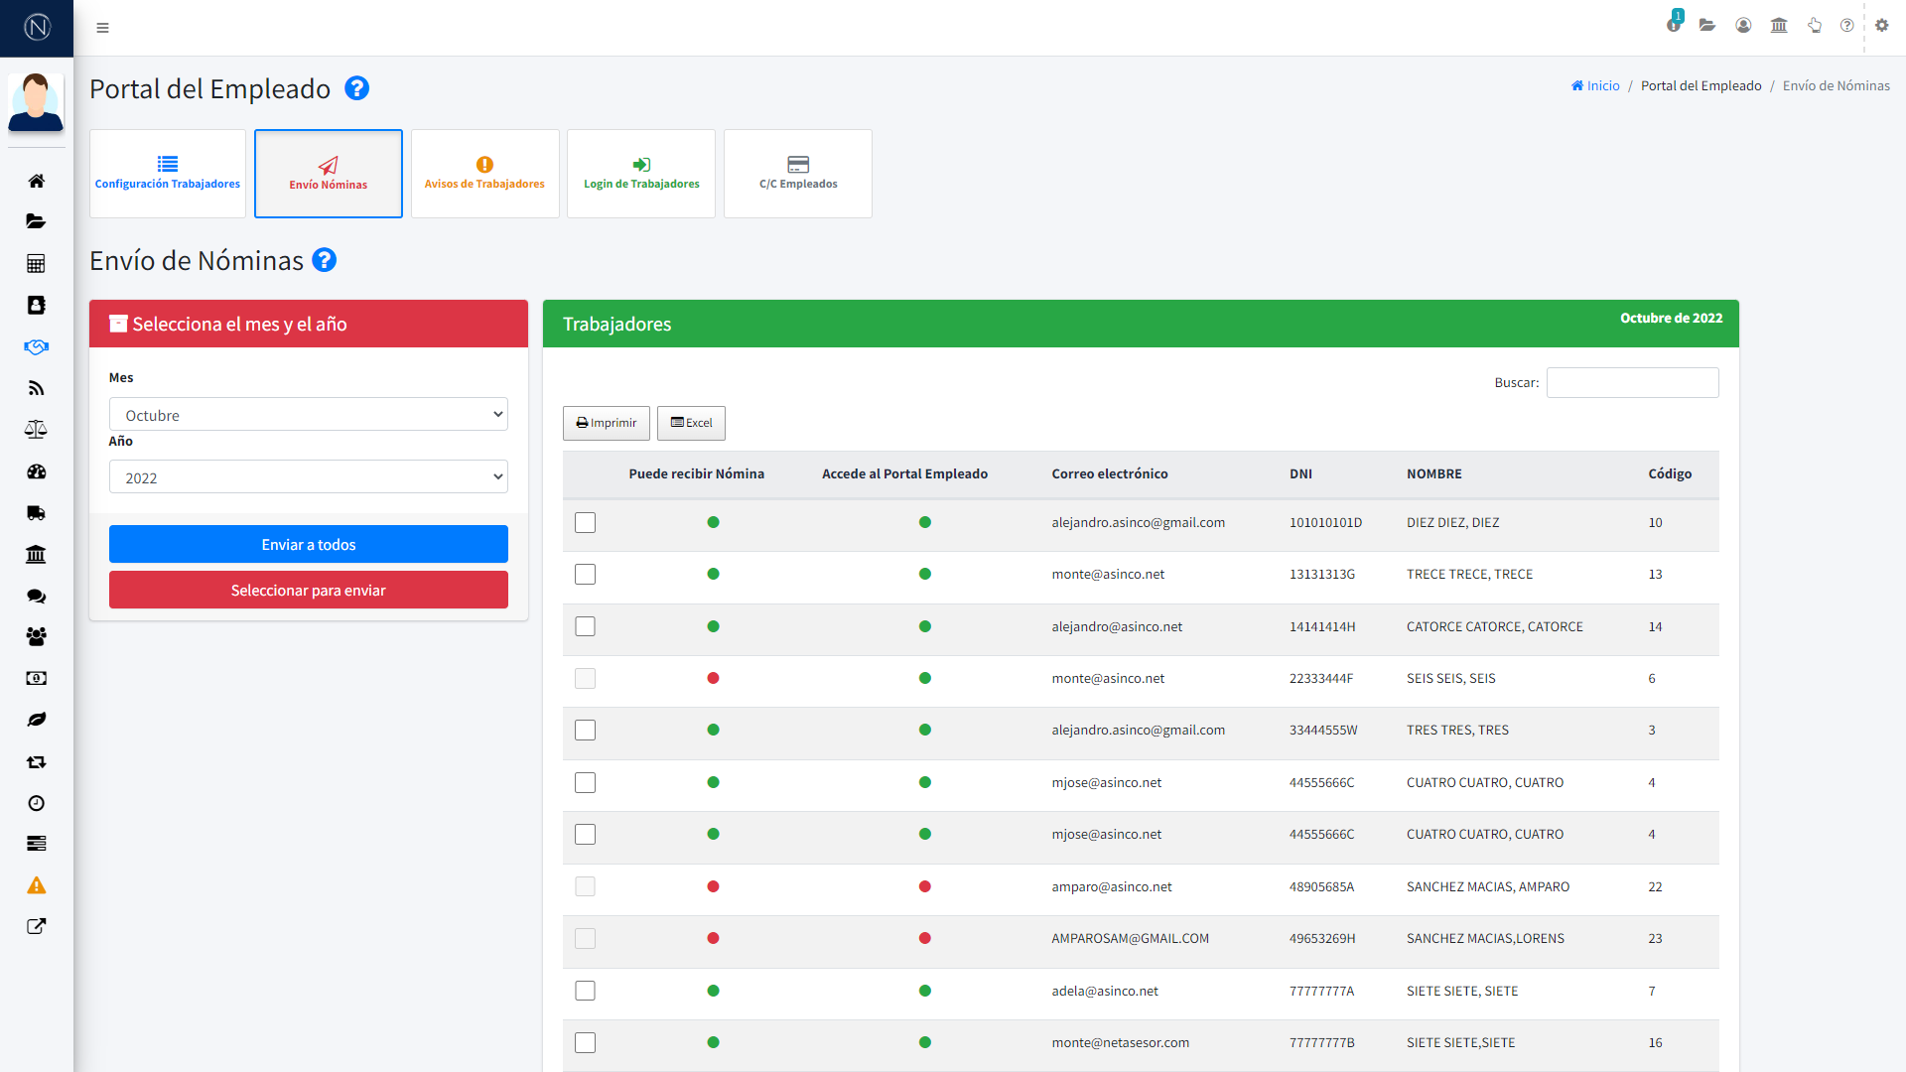This screenshot has width=1906, height=1072.
Task: Expand the Año dropdown showing 2022
Action: point(308,477)
